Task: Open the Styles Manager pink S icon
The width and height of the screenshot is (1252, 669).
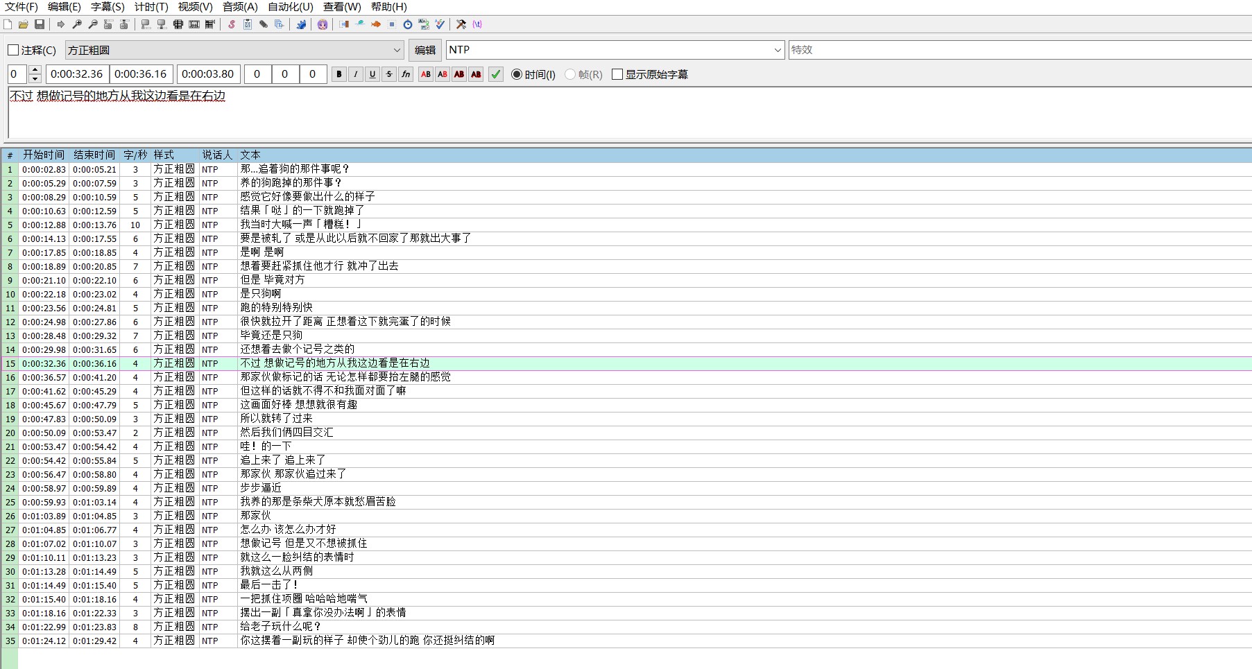Action: coord(232,24)
